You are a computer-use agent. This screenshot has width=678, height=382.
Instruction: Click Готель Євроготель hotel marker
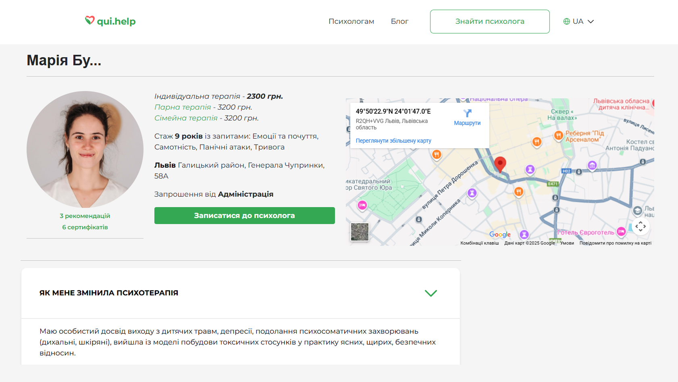click(x=621, y=231)
